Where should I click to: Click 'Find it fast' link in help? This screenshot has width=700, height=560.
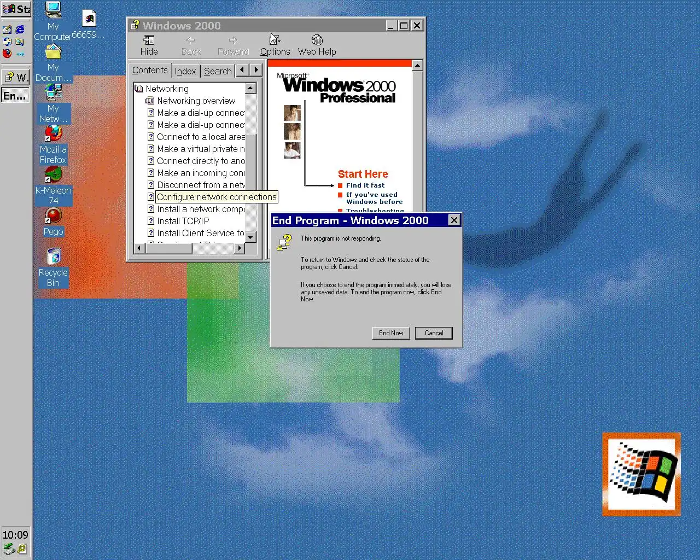click(365, 185)
